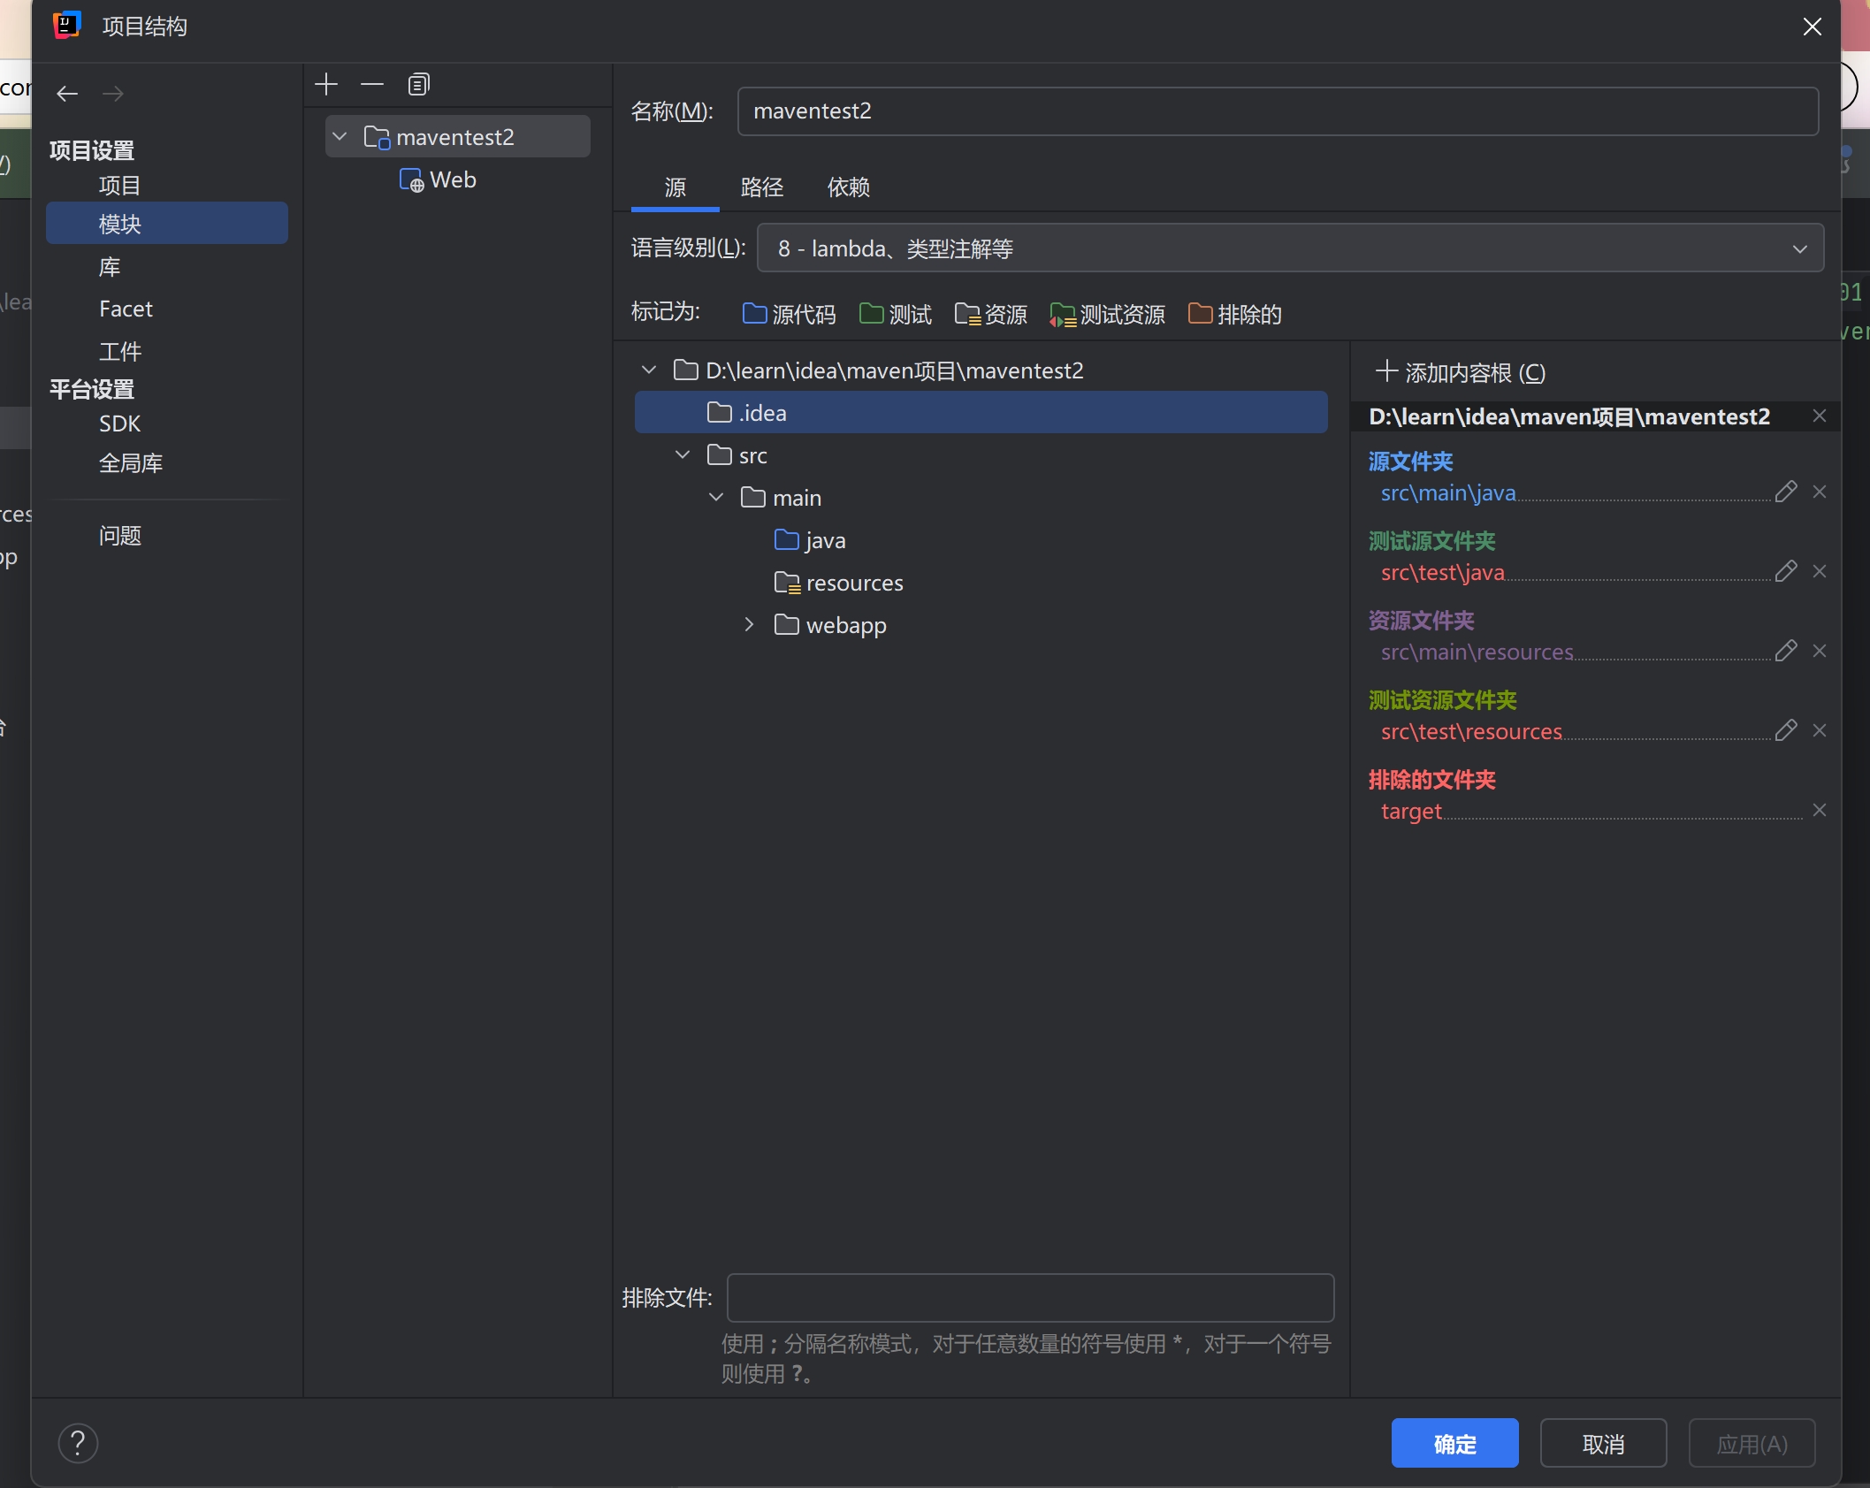This screenshot has width=1870, height=1488.
Task: Click the add module plus icon
Action: point(326,85)
